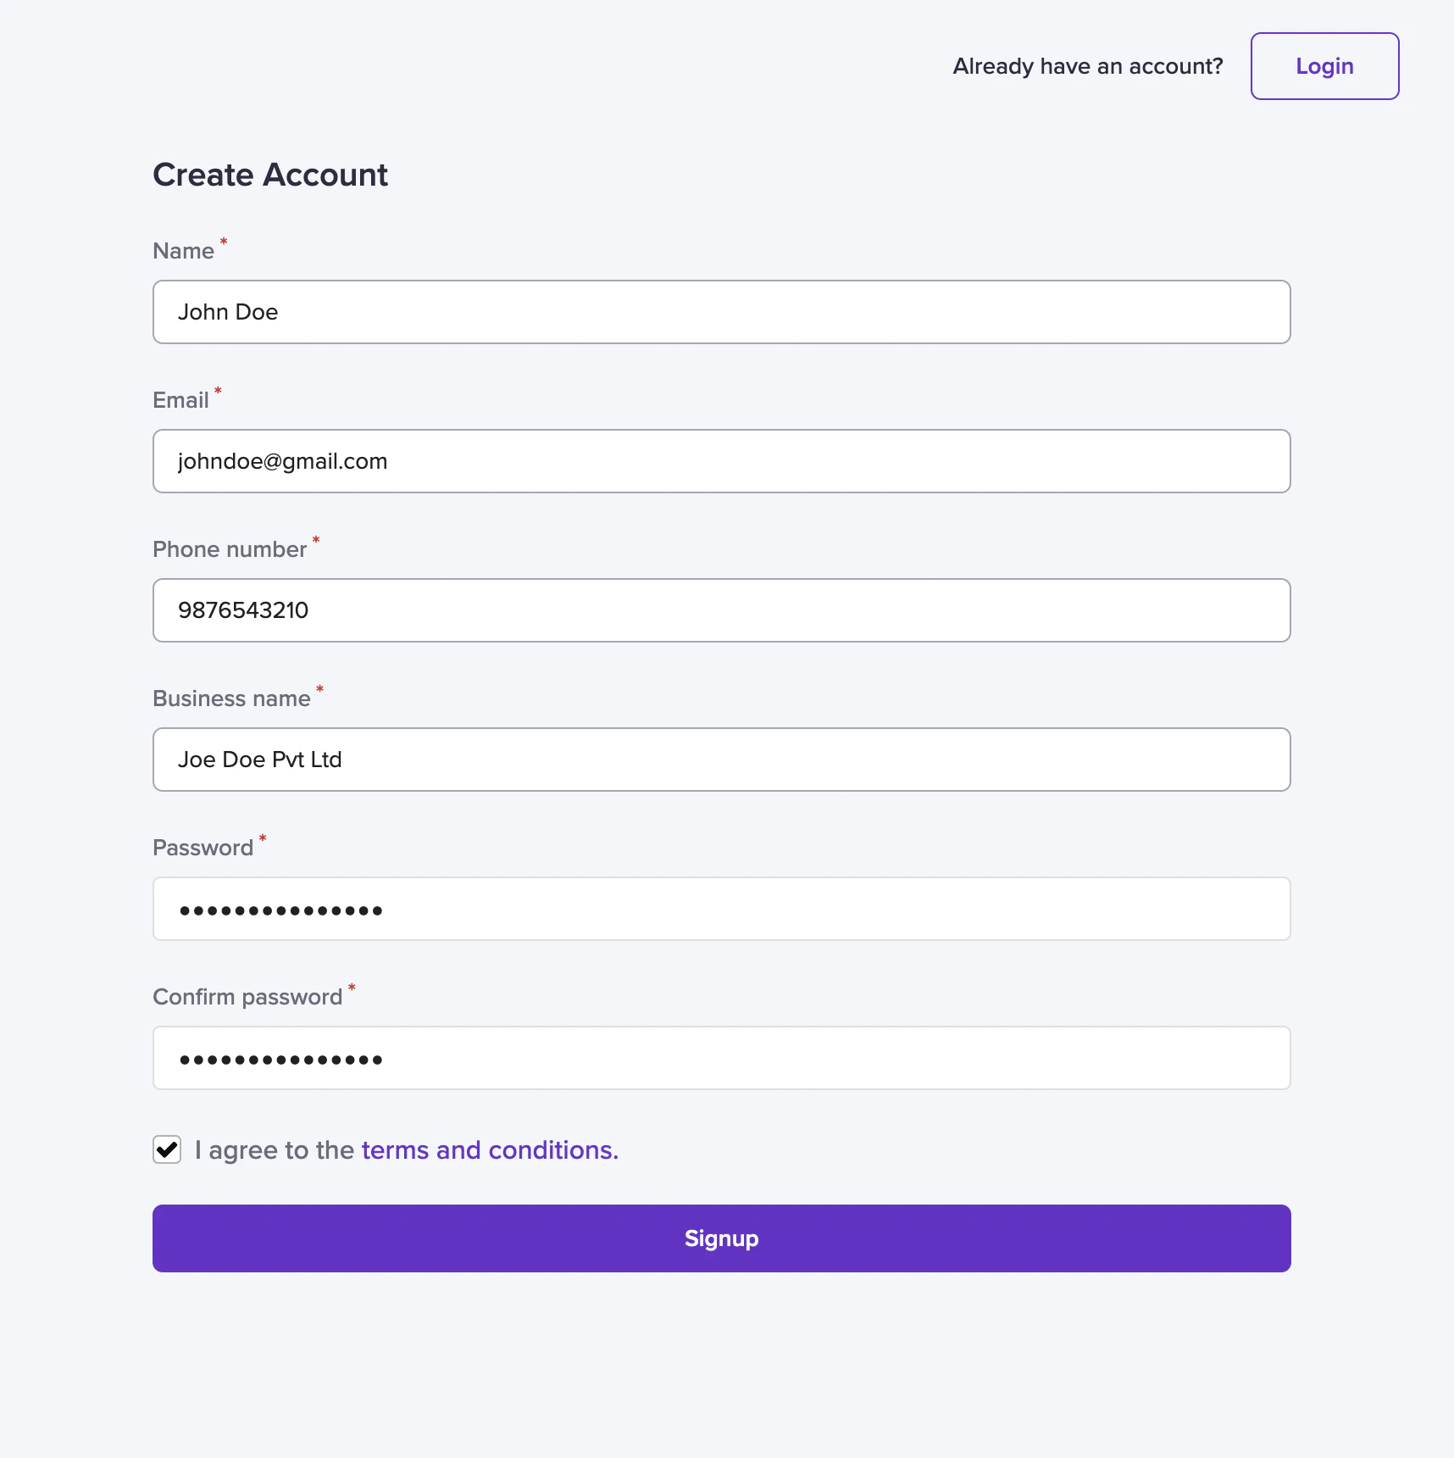The height and width of the screenshot is (1458, 1454).
Task: Focus the Name field containing John Doe
Action: (x=722, y=312)
